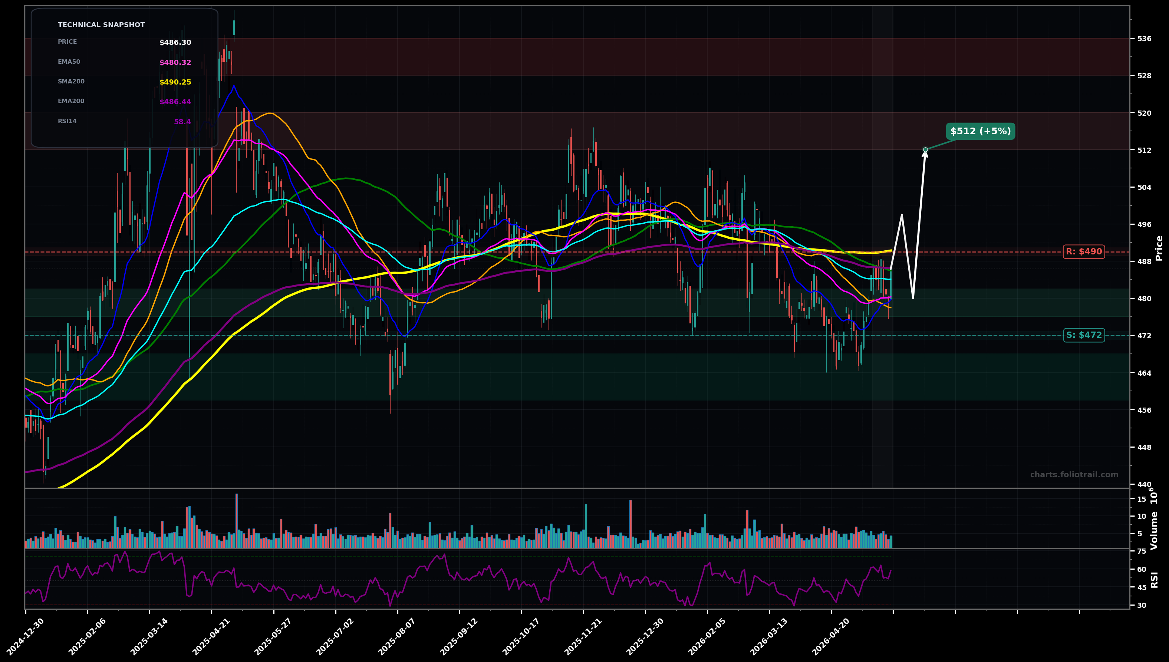Click the 2025-12-30 date label
The width and height of the screenshot is (1169, 662).
click(645, 636)
